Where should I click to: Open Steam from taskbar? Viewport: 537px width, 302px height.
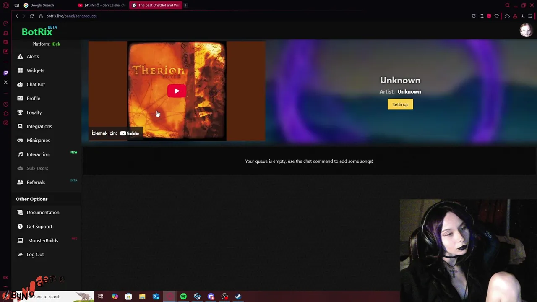pyautogui.click(x=238, y=297)
